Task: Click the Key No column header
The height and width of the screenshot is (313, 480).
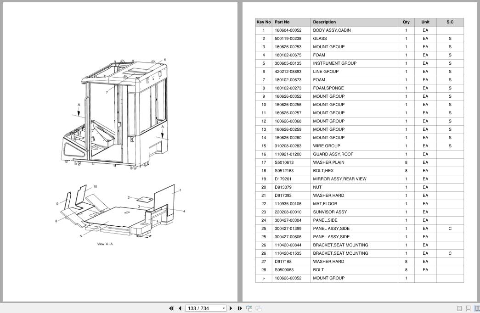Action: pos(264,22)
